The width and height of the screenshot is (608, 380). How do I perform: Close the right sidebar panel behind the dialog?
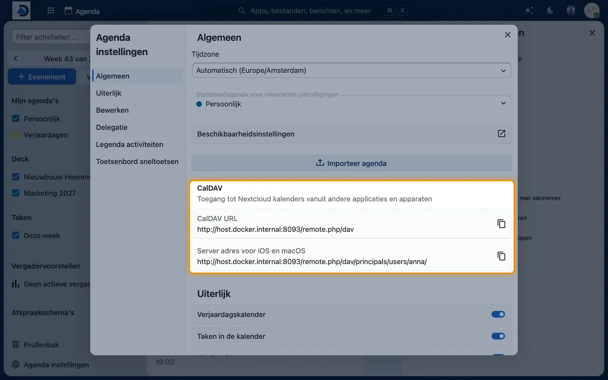(592, 33)
